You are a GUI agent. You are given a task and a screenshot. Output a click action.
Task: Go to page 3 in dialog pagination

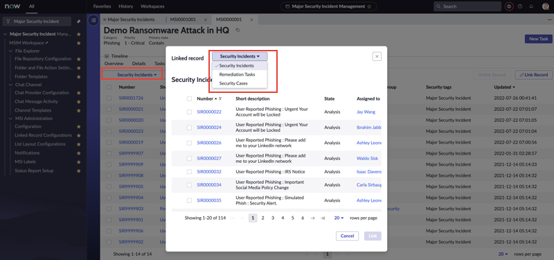(x=273, y=218)
